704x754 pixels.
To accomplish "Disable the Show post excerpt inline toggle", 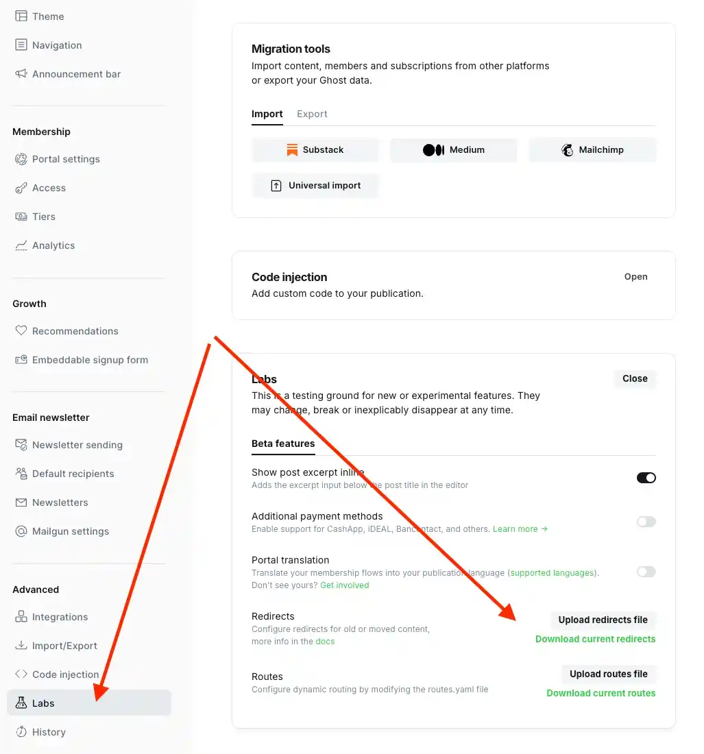I will coord(645,477).
